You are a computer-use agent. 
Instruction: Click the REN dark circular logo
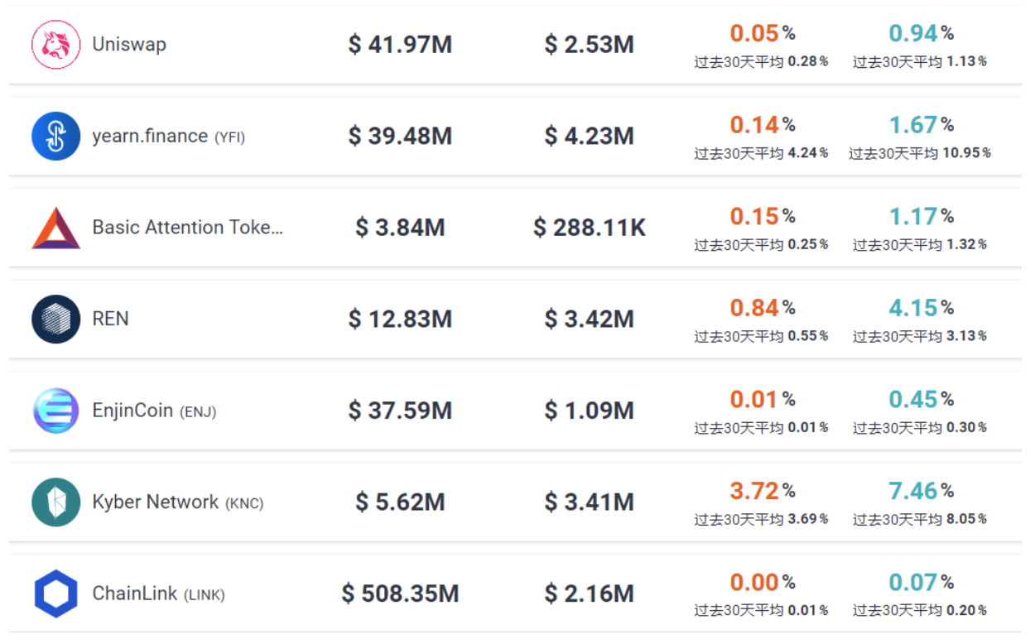click(56, 320)
